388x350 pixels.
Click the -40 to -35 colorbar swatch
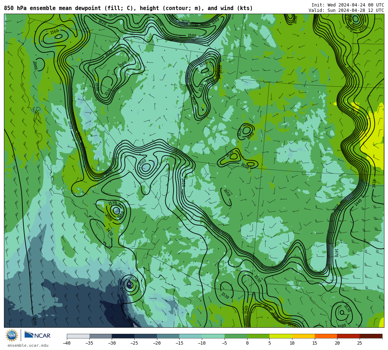click(78, 336)
